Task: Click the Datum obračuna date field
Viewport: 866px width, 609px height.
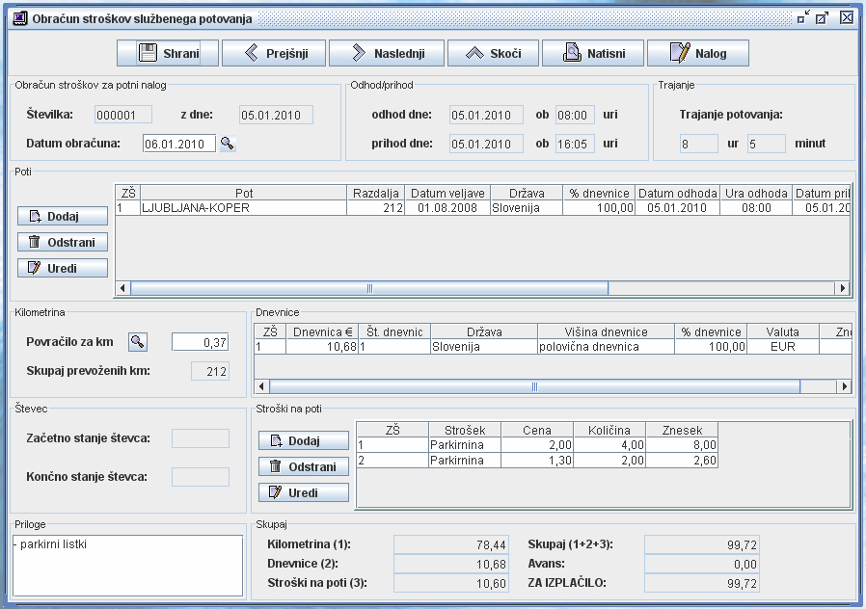Action: 178,145
